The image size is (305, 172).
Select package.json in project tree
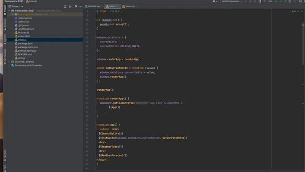pyautogui.click(x=25, y=43)
